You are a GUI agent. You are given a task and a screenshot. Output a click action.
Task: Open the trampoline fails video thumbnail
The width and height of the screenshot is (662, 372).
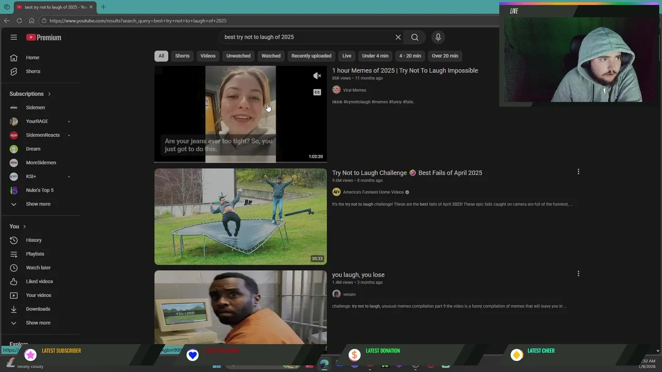[x=240, y=216]
